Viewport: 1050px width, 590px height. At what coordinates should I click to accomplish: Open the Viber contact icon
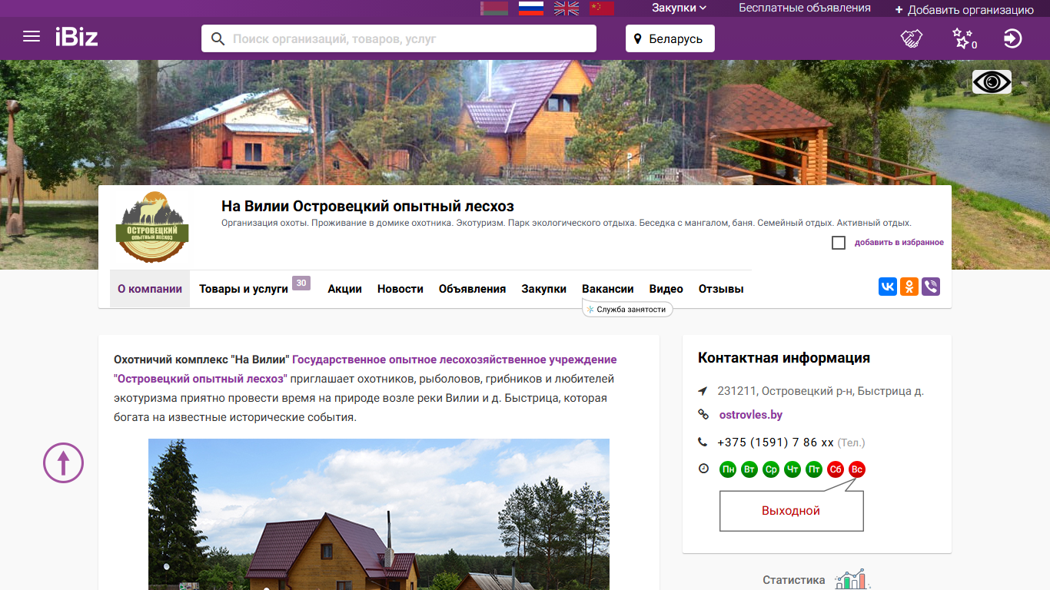(x=931, y=287)
